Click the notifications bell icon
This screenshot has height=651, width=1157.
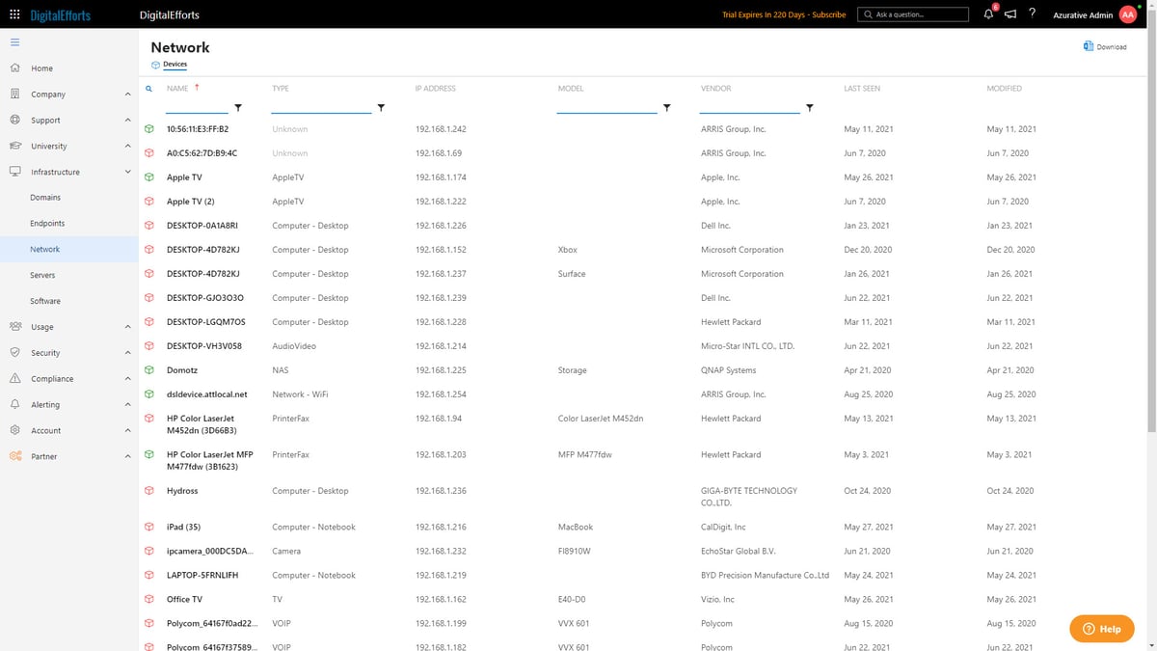click(988, 14)
